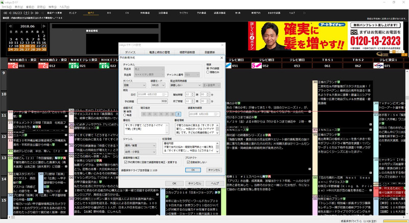Toggle the 土 weekday button

coord(178,114)
